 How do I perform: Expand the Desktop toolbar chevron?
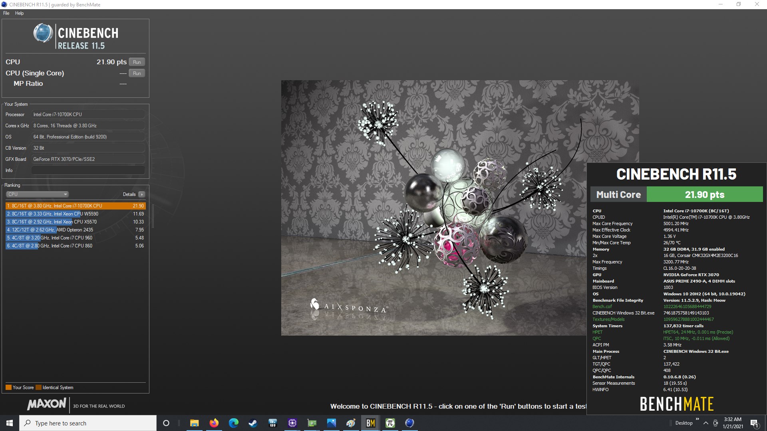click(x=697, y=419)
